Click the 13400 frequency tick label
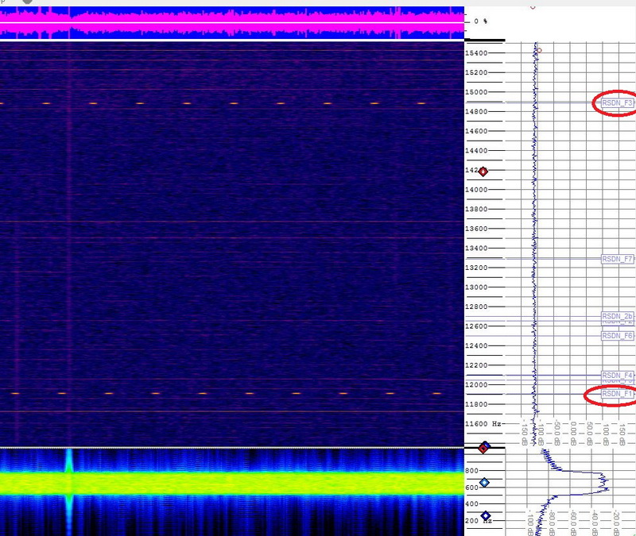 click(x=476, y=248)
